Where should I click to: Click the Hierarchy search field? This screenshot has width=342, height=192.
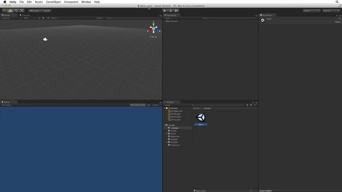click(x=229, y=18)
